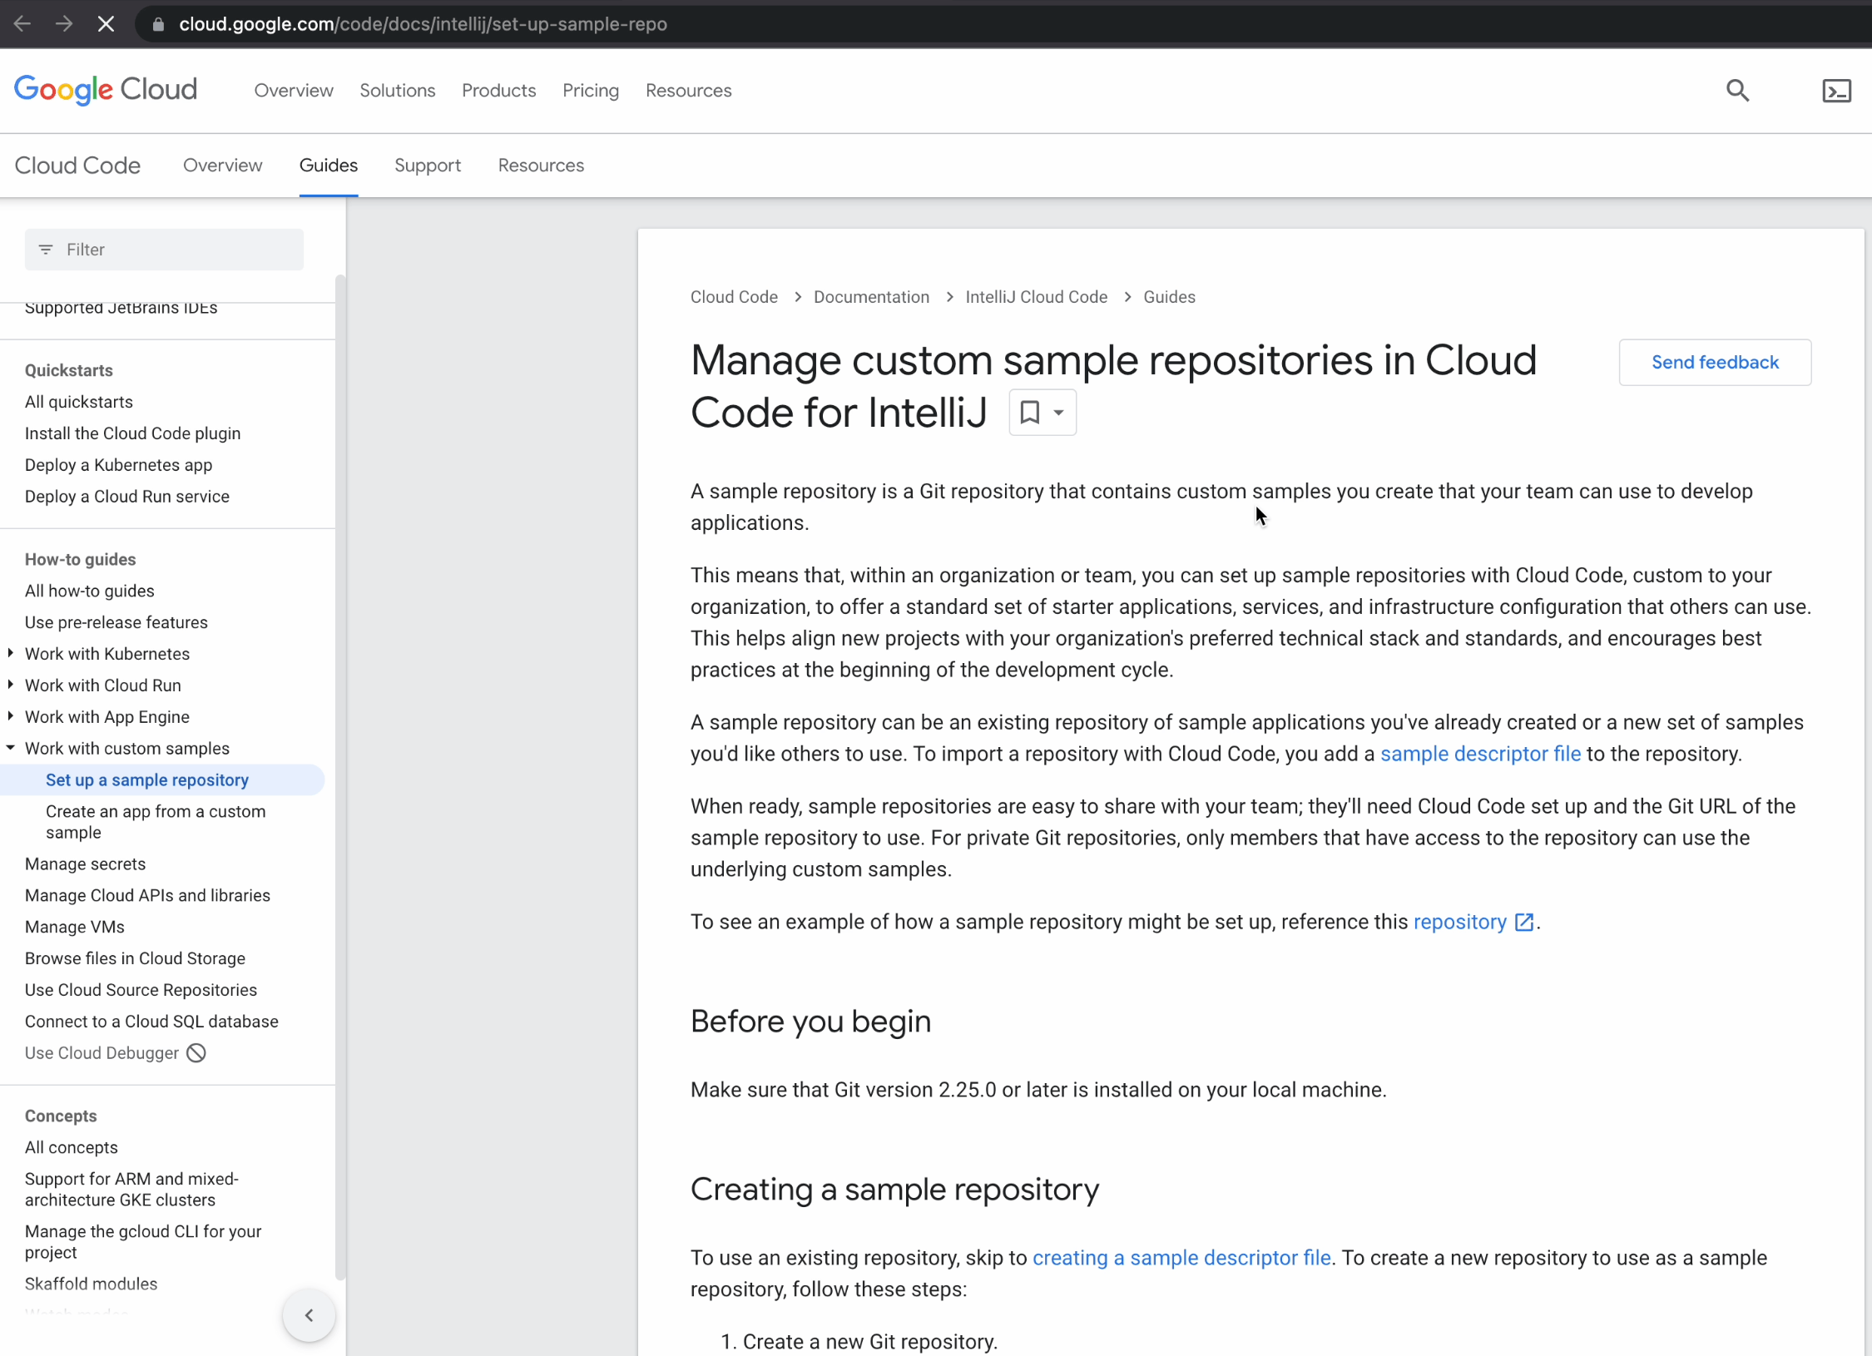This screenshot has height=1356, width=1872.
Task: Collapse Work with custom samples section
Action: pyautogui.click(x=10, y=748)
